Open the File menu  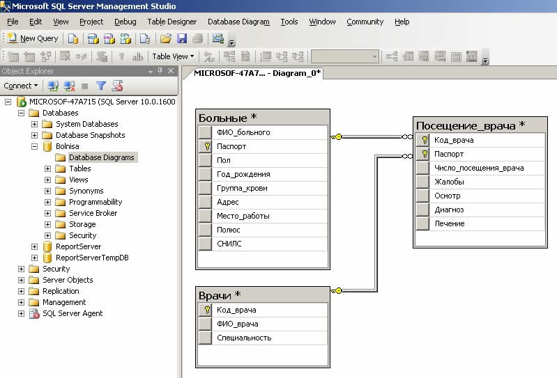pyautogui.click(x=13, y=22)
